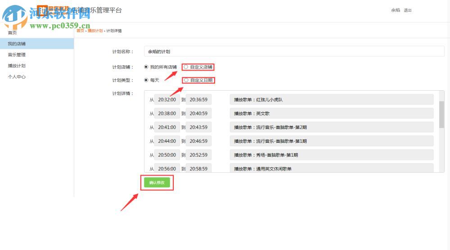Click start time 20:32:00 field
This screenshot has width=450, height=250.
coord(167,100)
